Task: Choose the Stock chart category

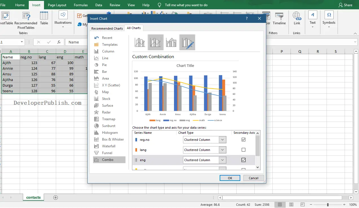Action: pos(109,99)
